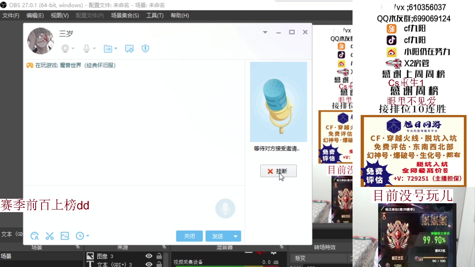Click the send picture icon
Viewport: 475px width, 267px height.
pyautogui.click(x=65, y=236)
